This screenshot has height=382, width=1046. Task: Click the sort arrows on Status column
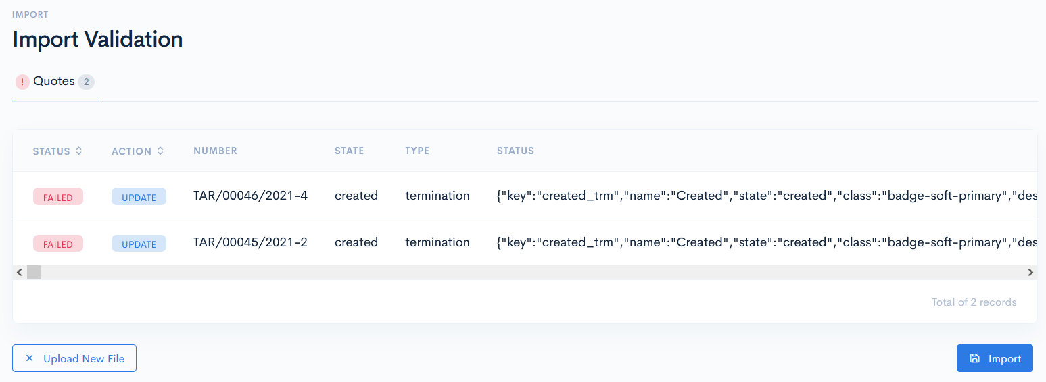pos(79,151)
